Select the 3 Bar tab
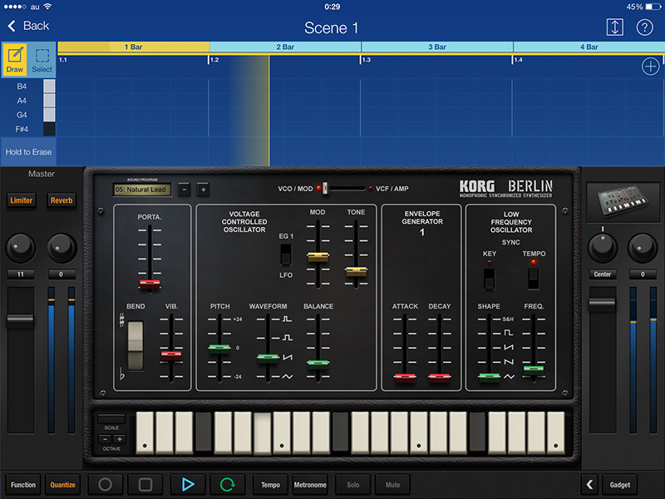665x499 pixels. click(x=437, y=47)
